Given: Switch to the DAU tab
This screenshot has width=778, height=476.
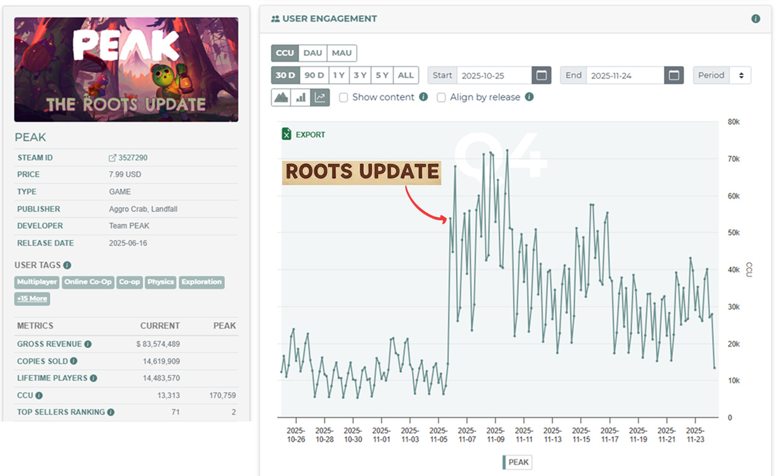Looking at the screenshot, I should pyautogui.click(x=313, y=53).
